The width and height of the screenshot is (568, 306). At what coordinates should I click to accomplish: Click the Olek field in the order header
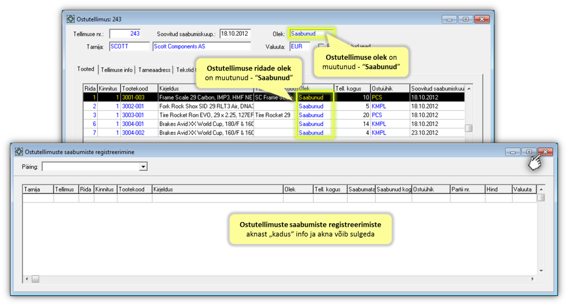pos(311,34)
